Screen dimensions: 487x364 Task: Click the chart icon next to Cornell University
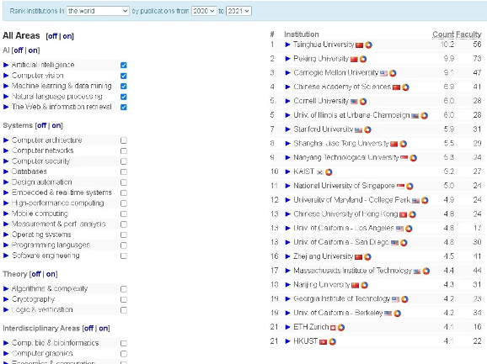(363, 102)
